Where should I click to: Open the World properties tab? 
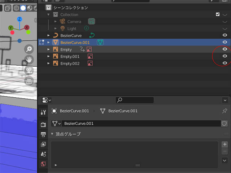43,164
